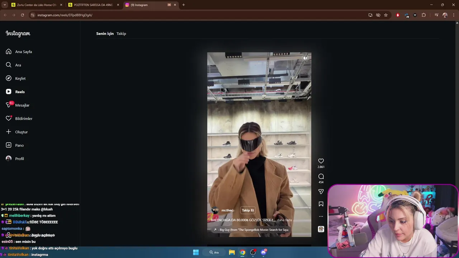Toggle the reel sound speaker icon
The width and height of the screenshot is (459, 258).
[305, 58]
